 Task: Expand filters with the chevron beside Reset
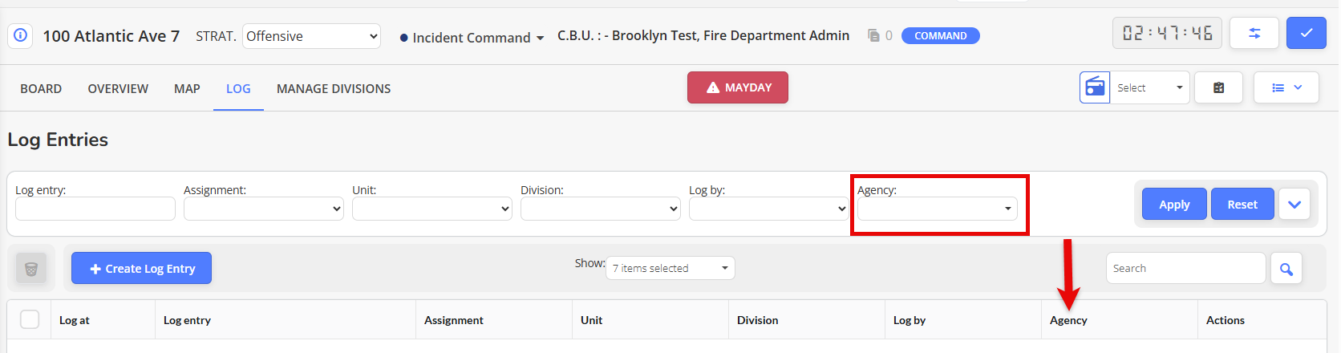click(1294, 205)
